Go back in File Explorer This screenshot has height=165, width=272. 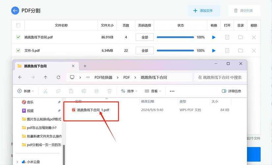(x=20, y=77)
